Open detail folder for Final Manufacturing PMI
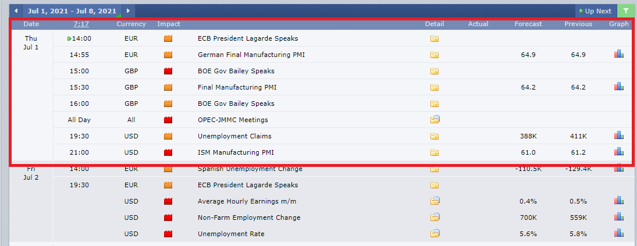637x246 pixels. point(435,87)
